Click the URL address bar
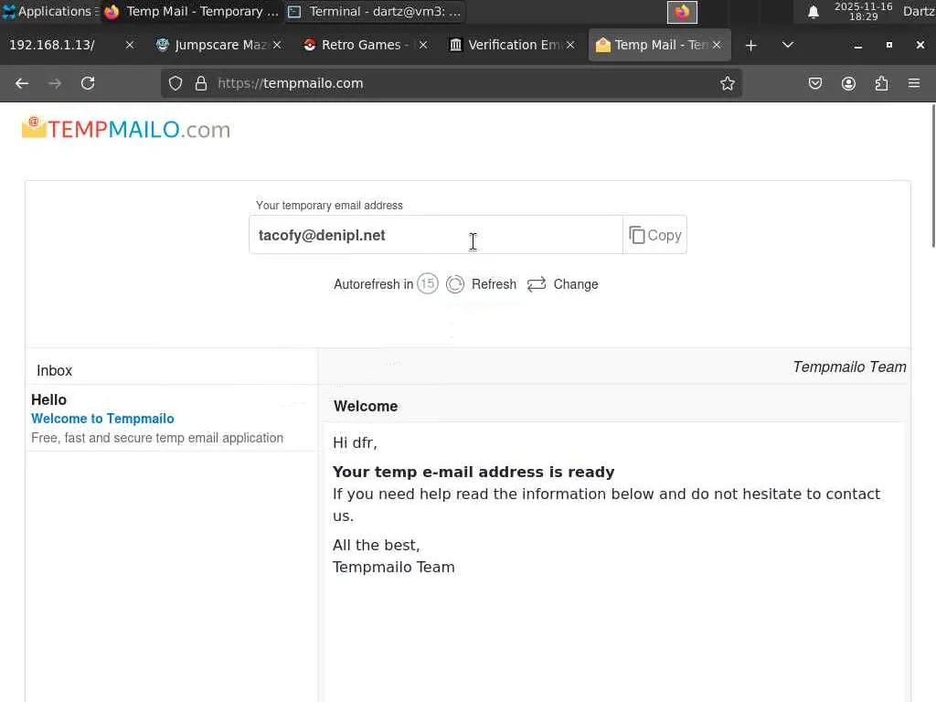 click(453, 83)
